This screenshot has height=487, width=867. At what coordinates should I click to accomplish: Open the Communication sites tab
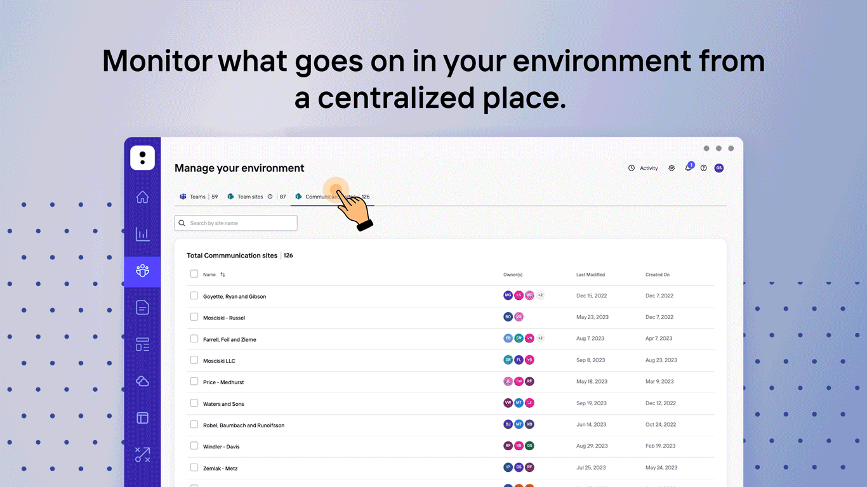point(330,197)
